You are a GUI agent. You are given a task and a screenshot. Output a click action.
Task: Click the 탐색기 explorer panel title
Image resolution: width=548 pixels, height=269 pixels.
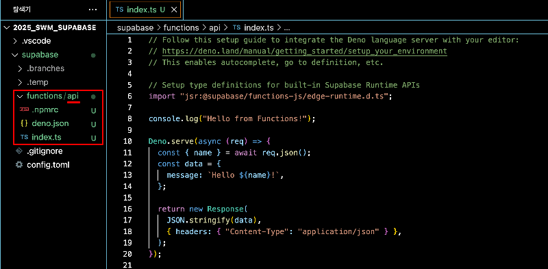click(22, 10)
